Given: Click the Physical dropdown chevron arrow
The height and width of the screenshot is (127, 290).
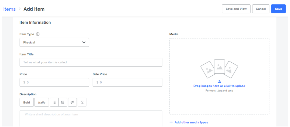Looking at the screenshot, I should 84,42.
